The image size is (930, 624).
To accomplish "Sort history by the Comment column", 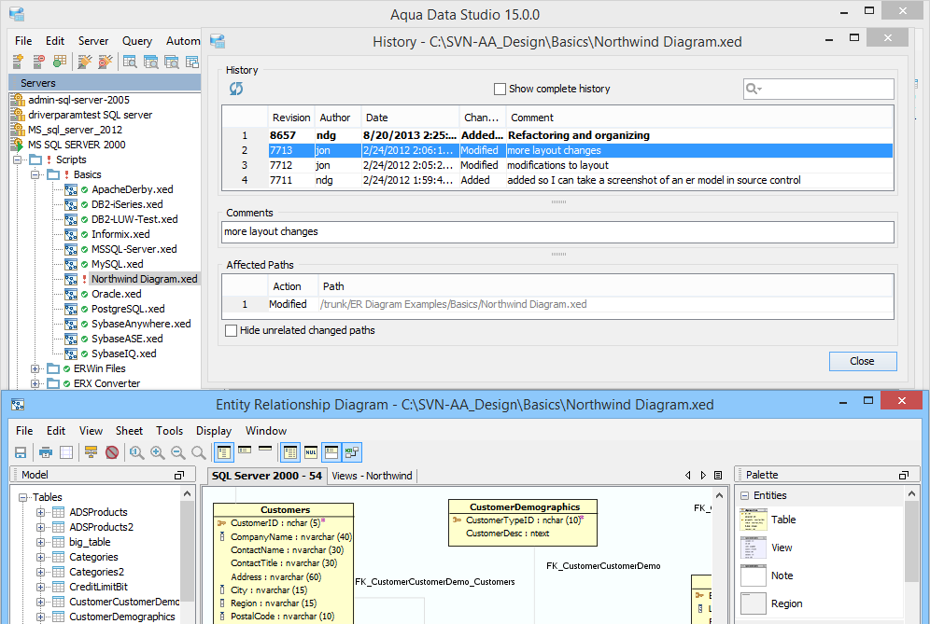I will pyautogui.click(x=700, y=118).
